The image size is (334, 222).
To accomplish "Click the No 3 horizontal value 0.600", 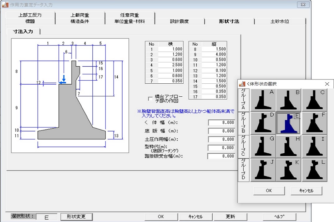I will coord(170,60).
